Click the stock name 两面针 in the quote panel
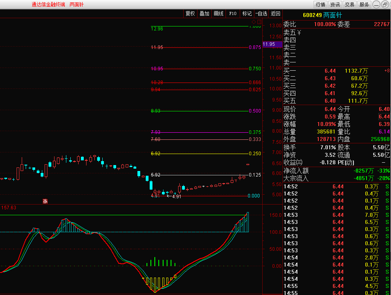Image resolution: width=391 pixels, height=295 pixels. 333,15
